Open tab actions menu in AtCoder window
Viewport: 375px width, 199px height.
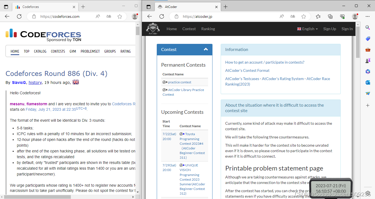tap(149, 7)
